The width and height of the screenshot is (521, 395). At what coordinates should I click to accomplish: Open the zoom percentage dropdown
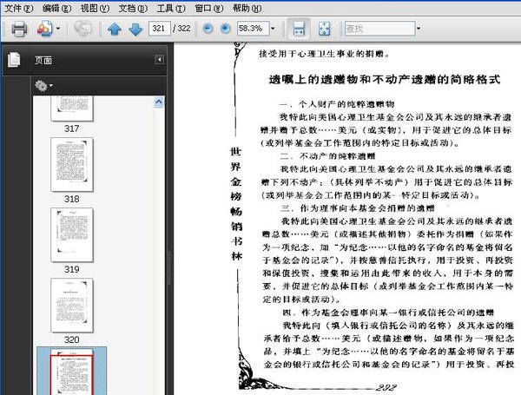[272, 29]
